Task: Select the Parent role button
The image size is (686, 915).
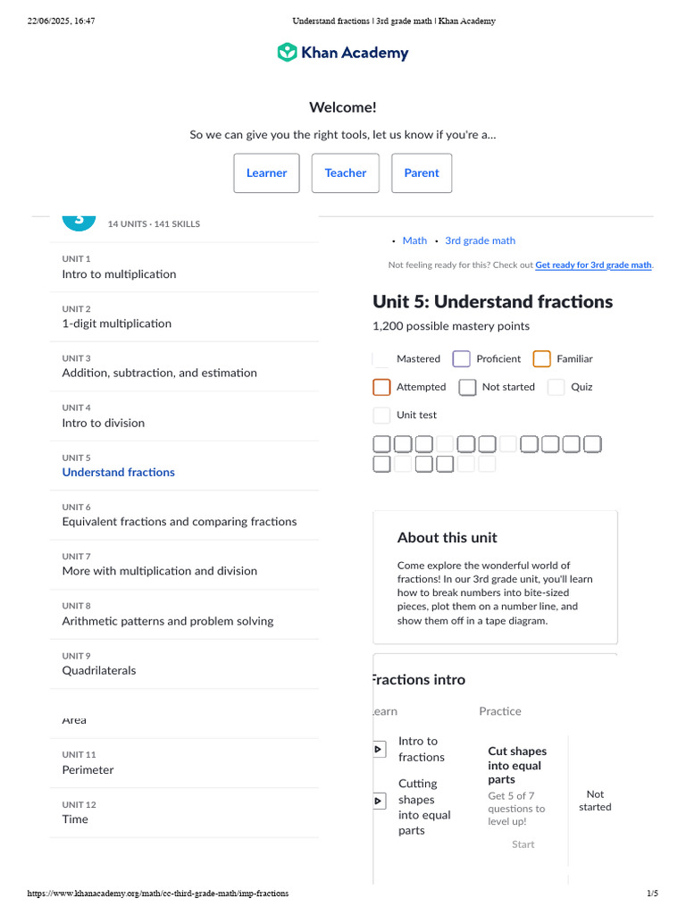Action: point(422,173)
